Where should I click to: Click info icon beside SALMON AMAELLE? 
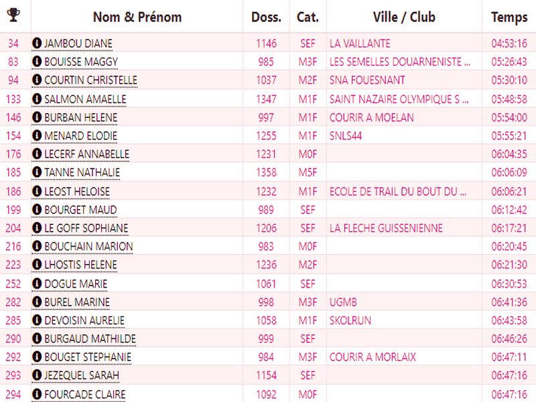coord(37,99)
